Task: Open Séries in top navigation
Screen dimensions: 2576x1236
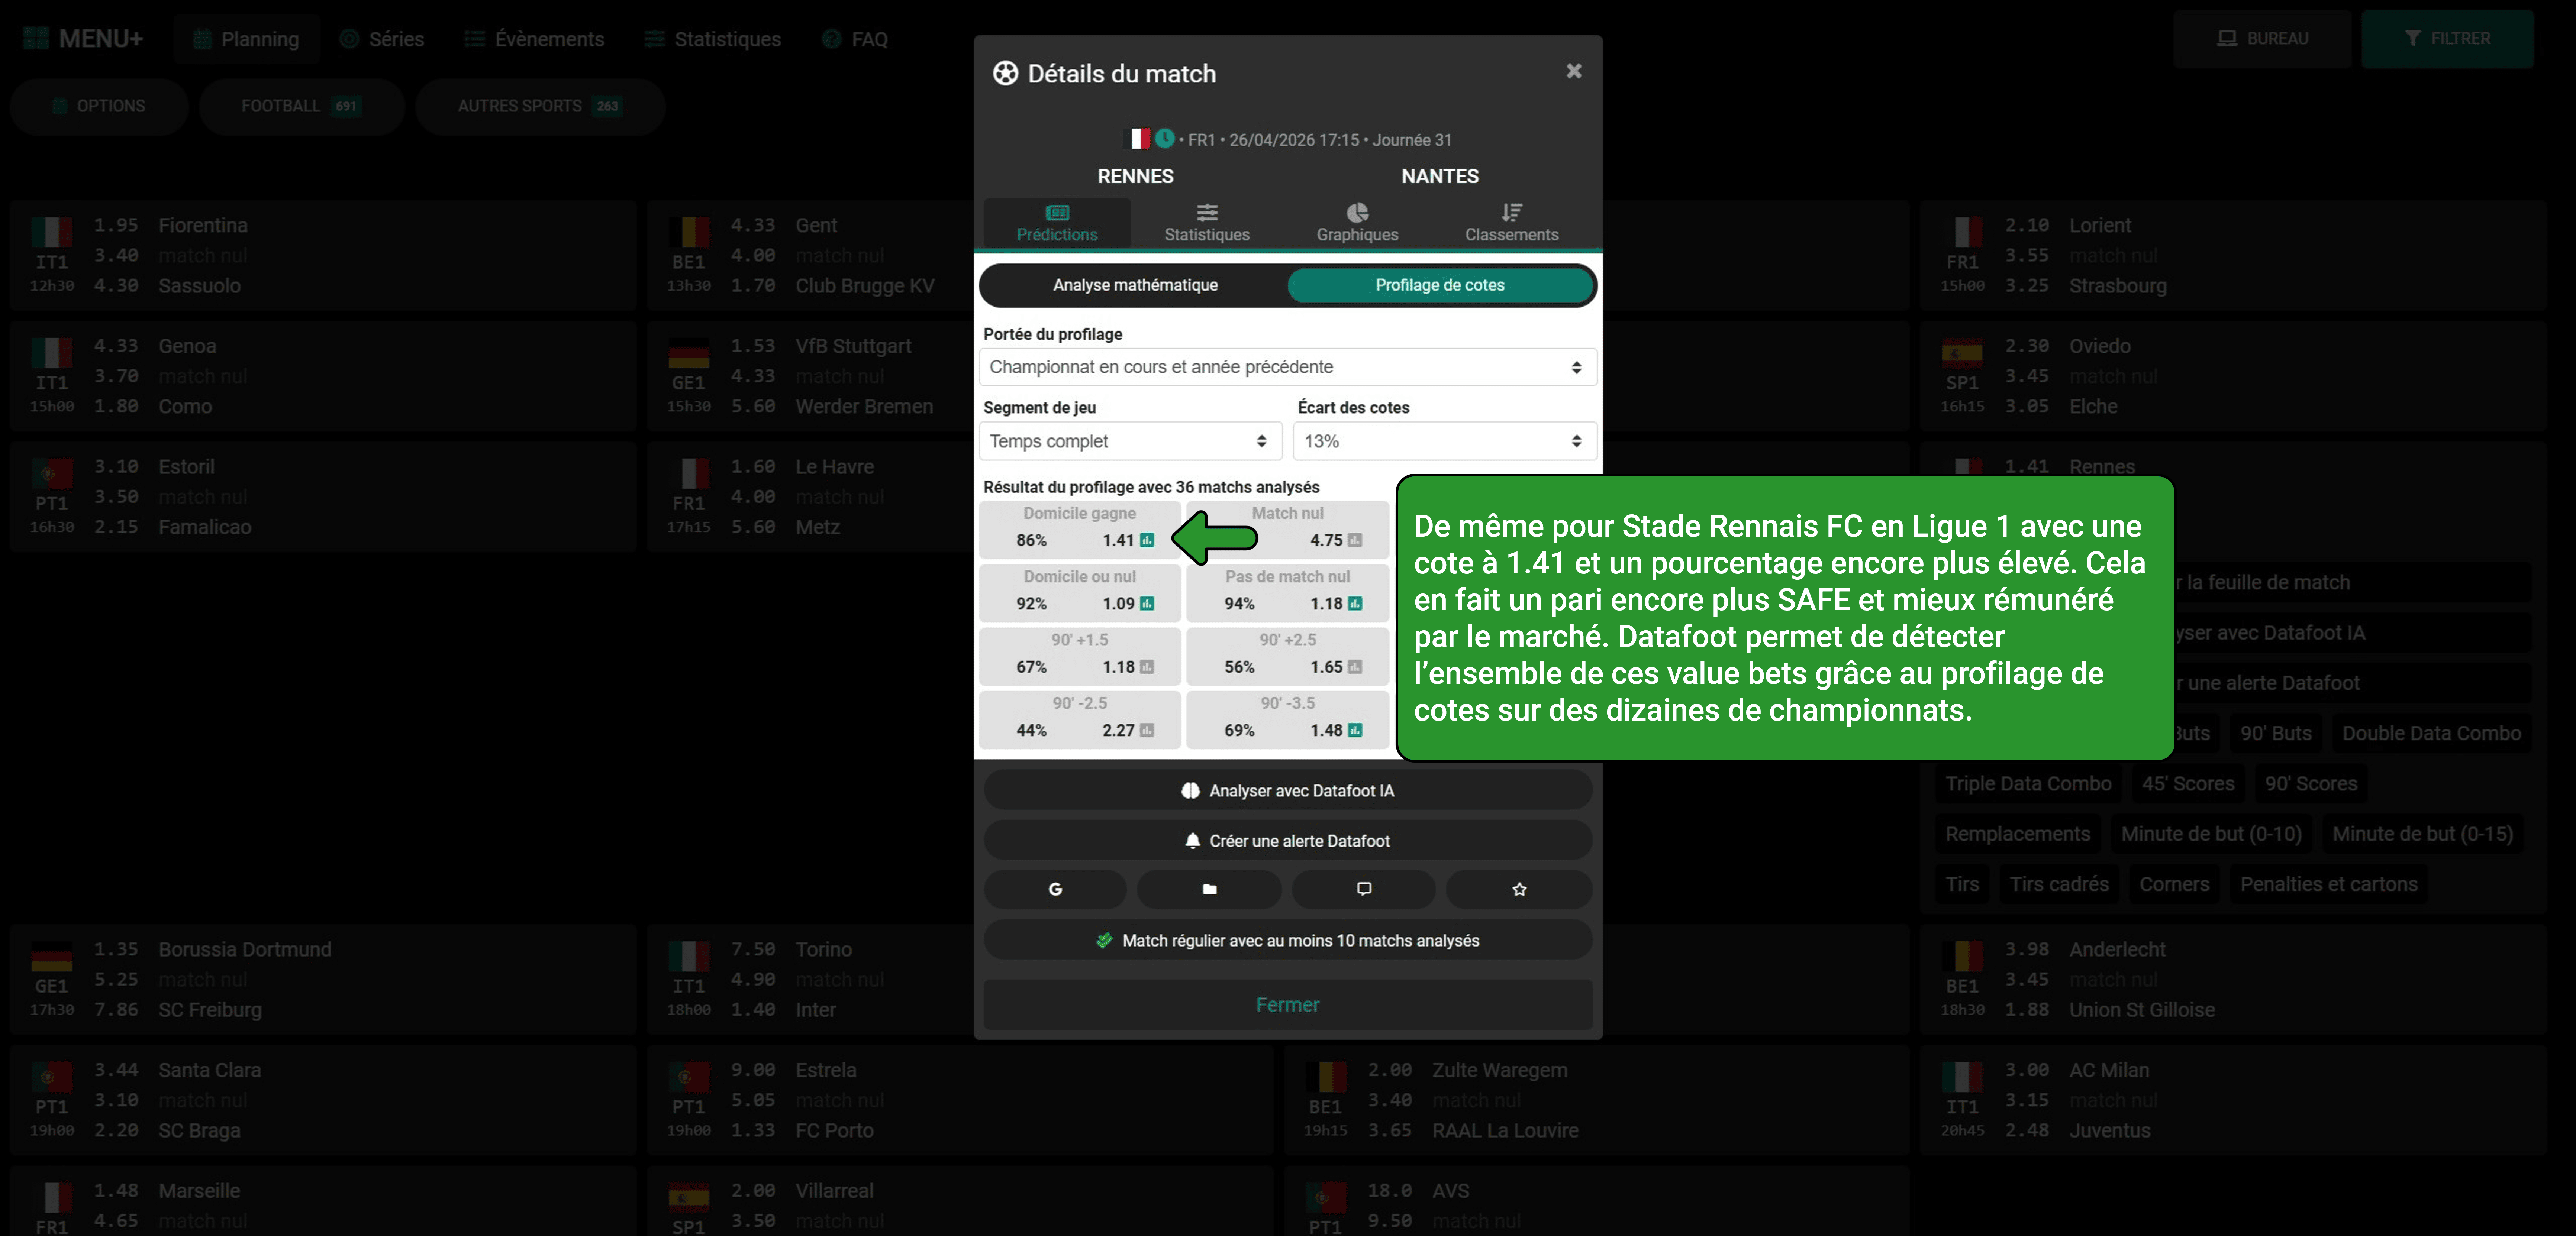Action: click(x=382, y=39)
